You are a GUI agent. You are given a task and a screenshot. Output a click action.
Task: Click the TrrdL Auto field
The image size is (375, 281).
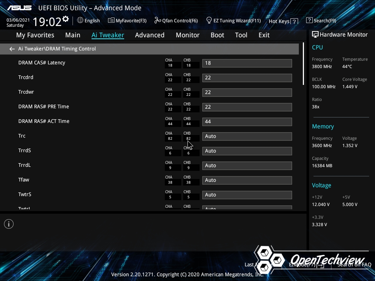point(247,166)
